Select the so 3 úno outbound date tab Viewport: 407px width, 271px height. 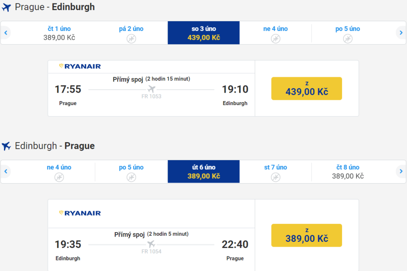(x=203, y=33)
